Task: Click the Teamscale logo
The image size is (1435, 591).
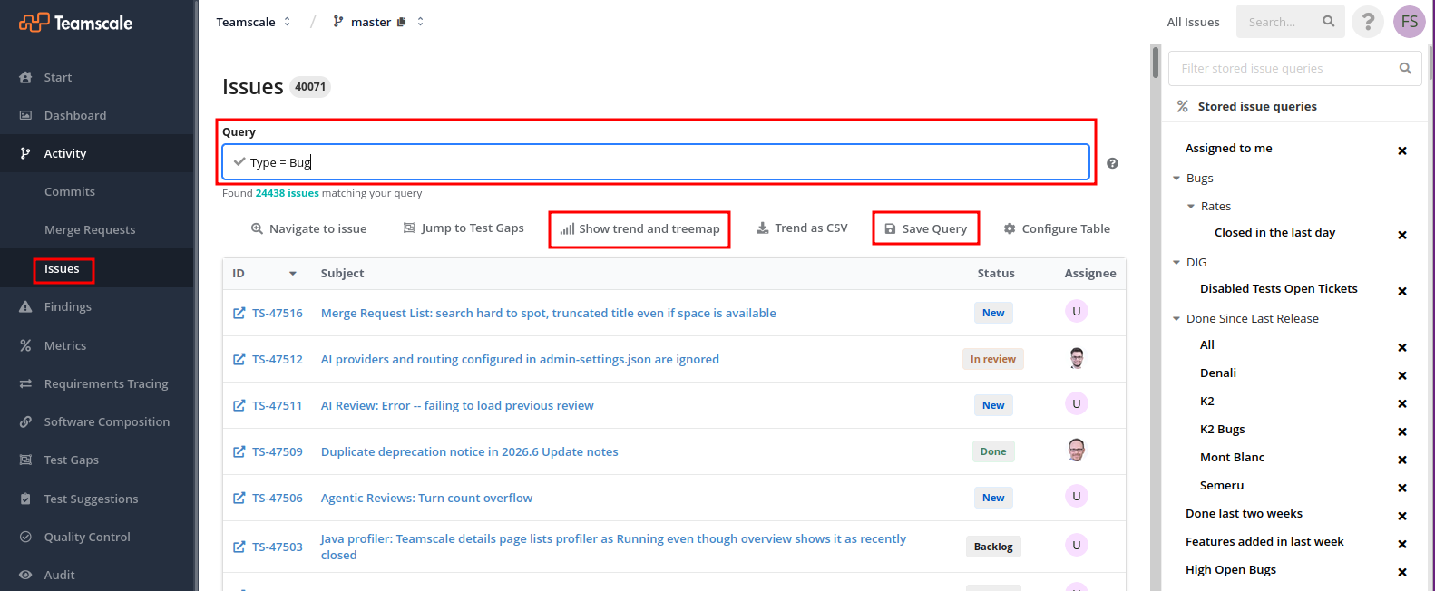Action: (x=76, y=23)
